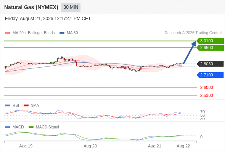Viewport: 225px width, 152px height.
Task: Click the RSI blue legend marker
Action: coord(8,106)
